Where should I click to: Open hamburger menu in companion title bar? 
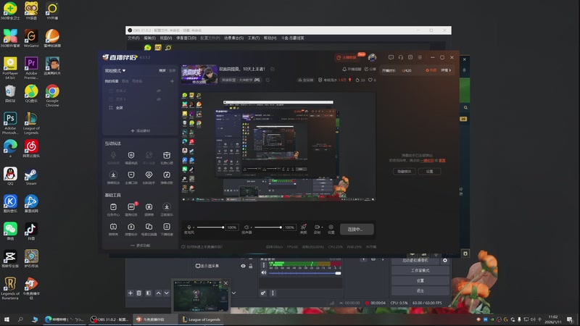[x=420, y=57]
